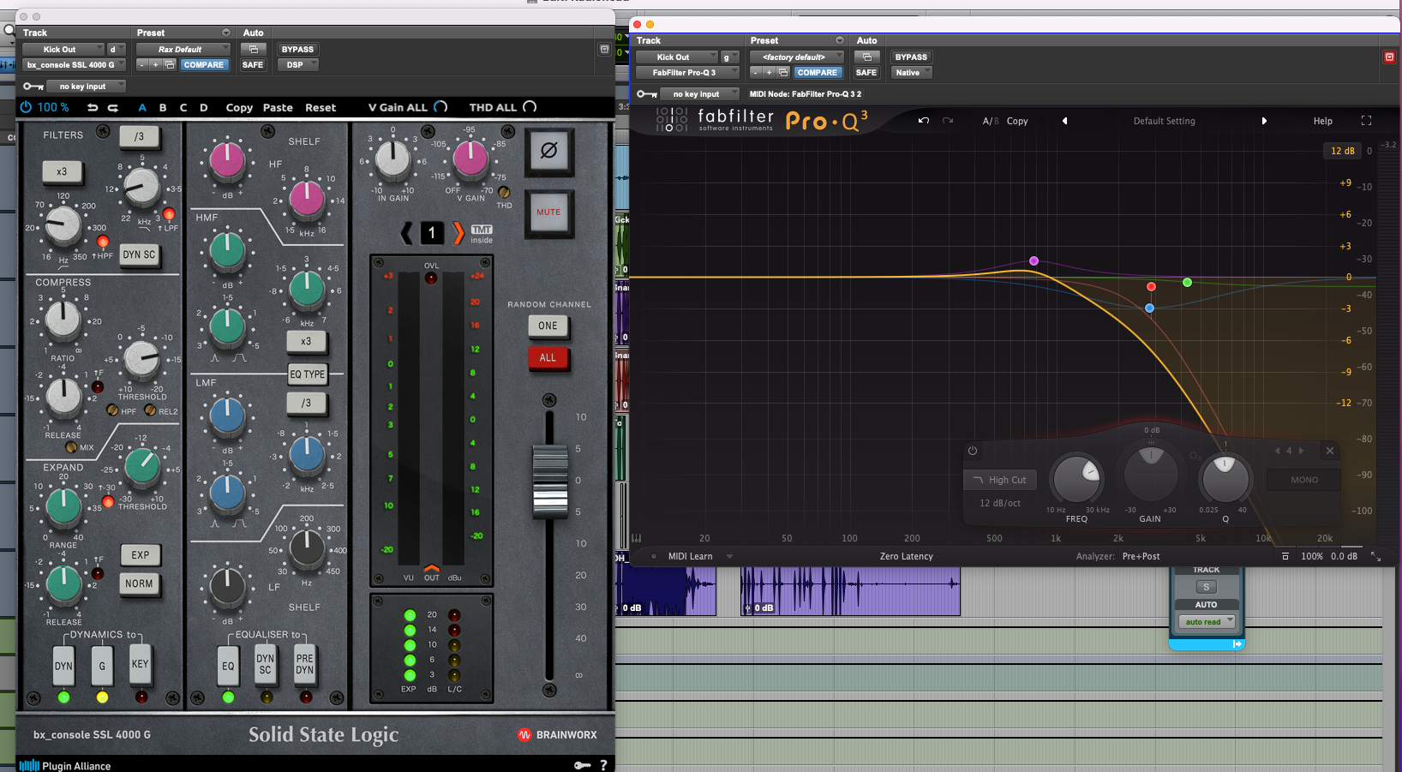Image resolution: width=1402 pixels, height=772 pixels.
Task: Select settings slot A in bx_console
Action: tap(142, 108)
